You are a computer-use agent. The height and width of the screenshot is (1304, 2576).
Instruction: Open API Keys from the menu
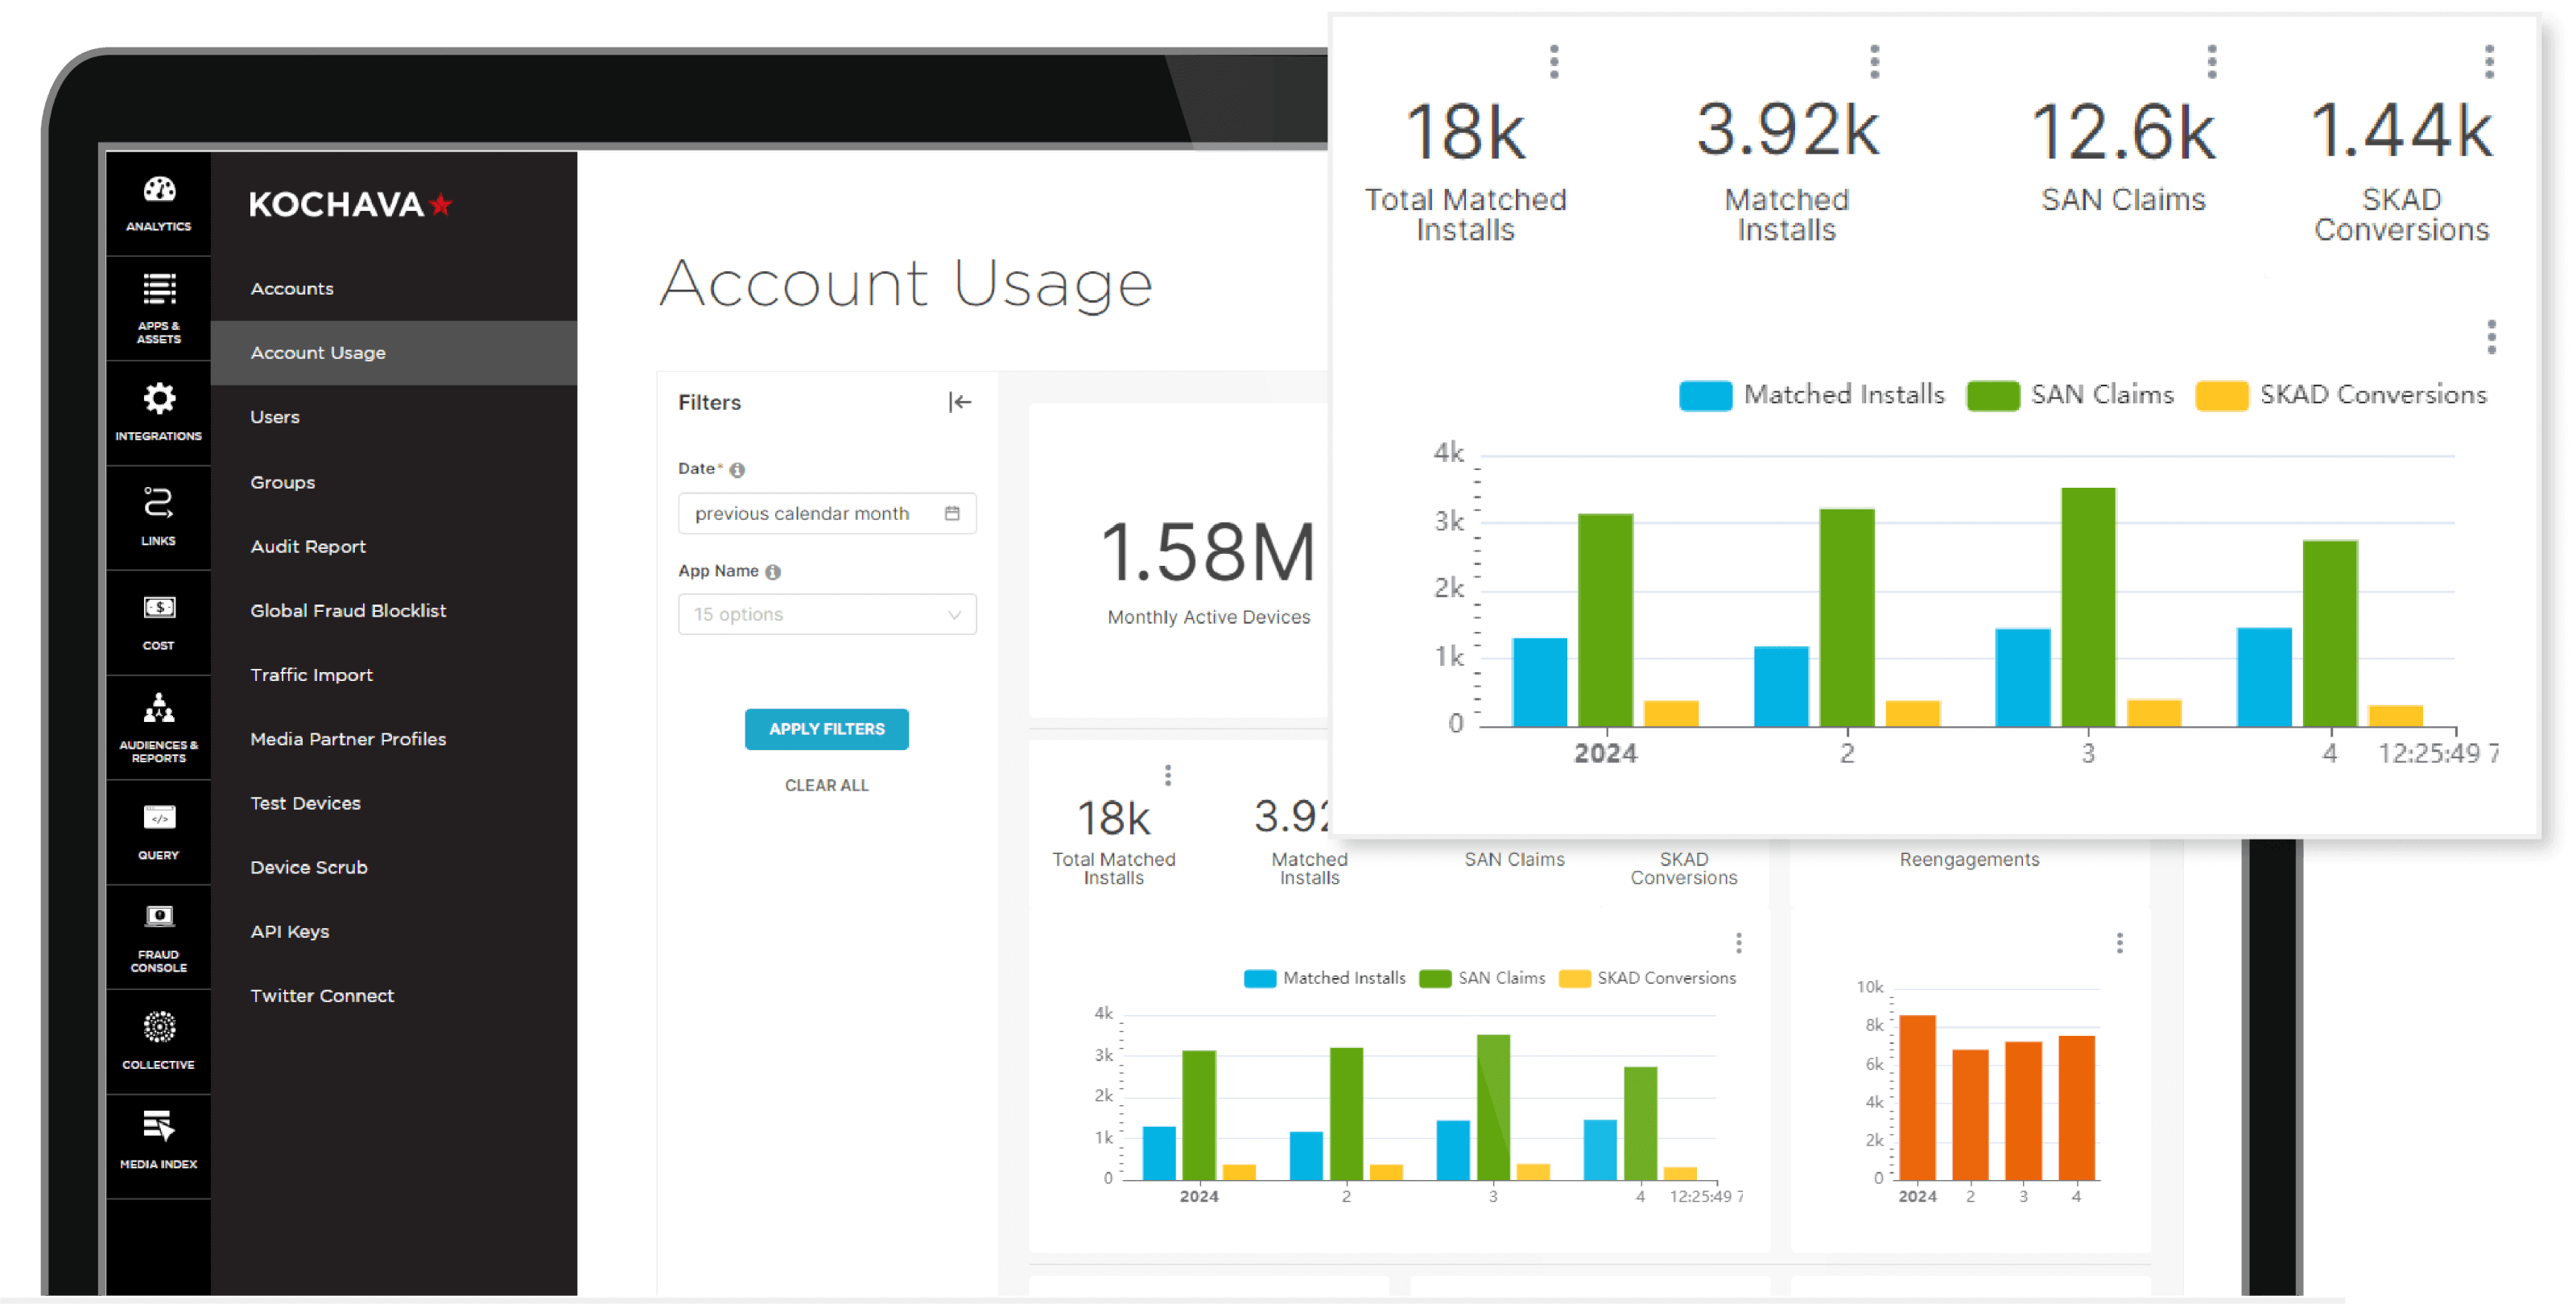coord(393,931)
